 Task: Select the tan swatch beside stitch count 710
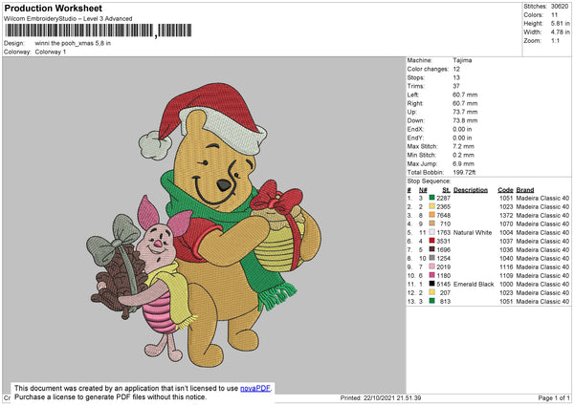point(432,224)
